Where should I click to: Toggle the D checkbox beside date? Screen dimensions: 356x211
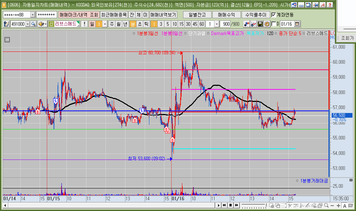click(273, 24)
